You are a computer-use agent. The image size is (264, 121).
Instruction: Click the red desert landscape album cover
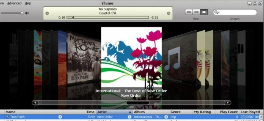click(62, 58)
